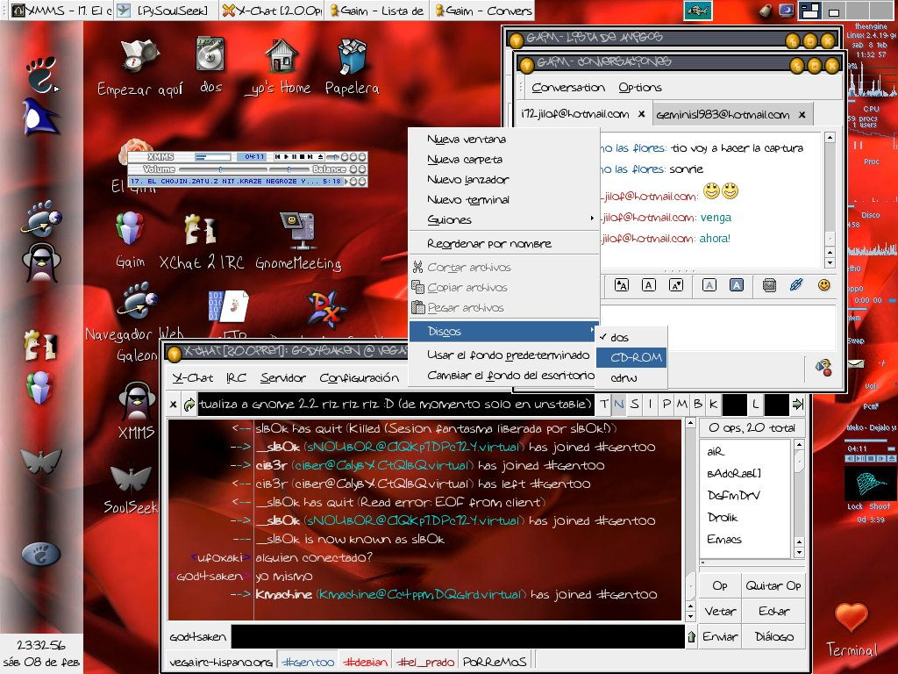Click Enviar button in X-Chat
This screenshot has height=674, width=898.
click(720, 636)
